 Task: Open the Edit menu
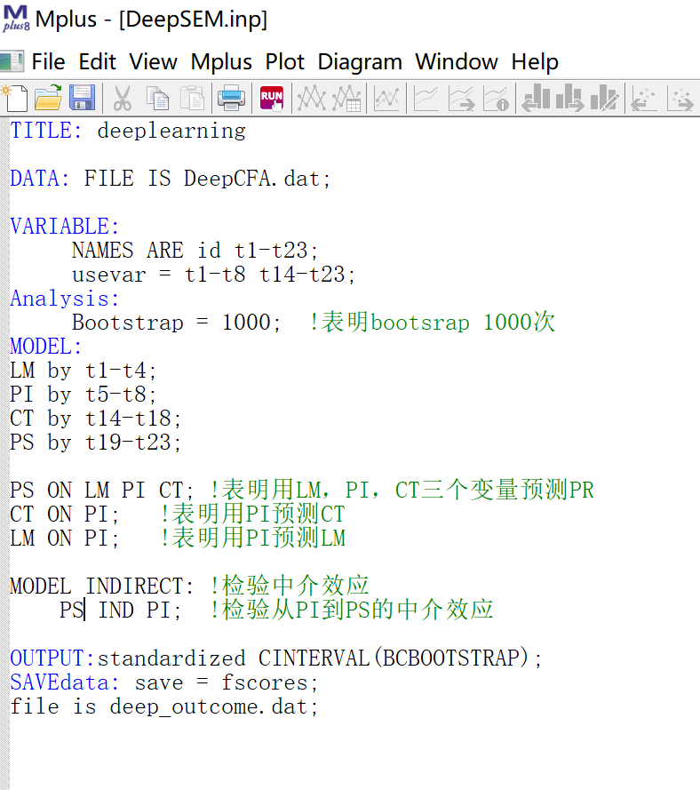click(x=97, y=62)
